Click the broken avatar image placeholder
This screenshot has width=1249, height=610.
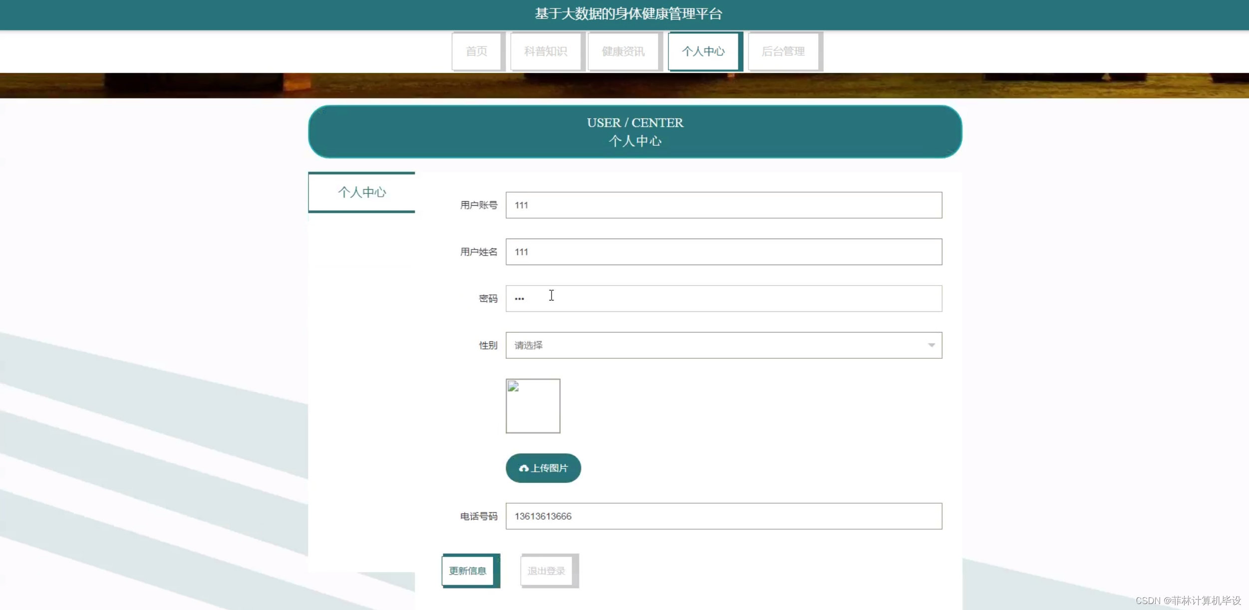tap(533, 406)
